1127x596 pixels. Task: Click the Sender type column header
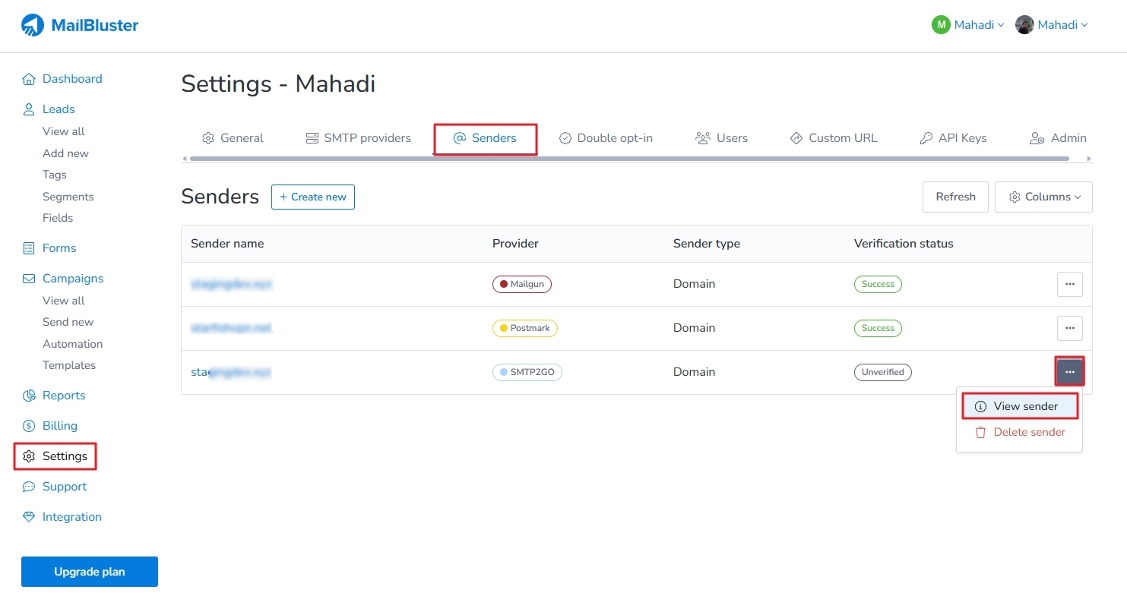(707, 244)
